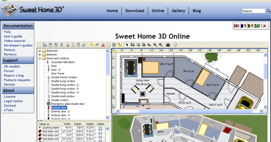The height and width of the screenshot is (142, 271).
Task: Click plan view vertical scroll-down arrow
Action: (266, 107)
